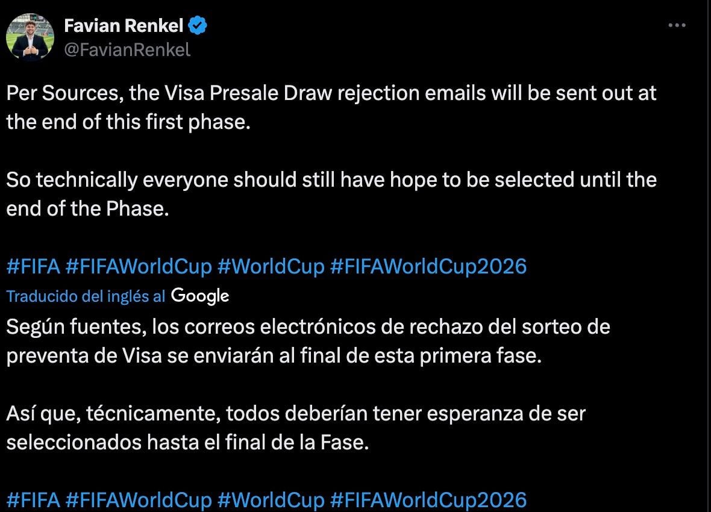Open #FIFAWorldCup2026 hashtag under the English text

[x=428, y=266]
